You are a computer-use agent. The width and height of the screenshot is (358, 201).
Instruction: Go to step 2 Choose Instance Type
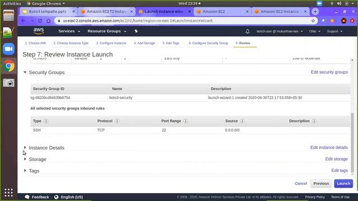tap(71, 43)
